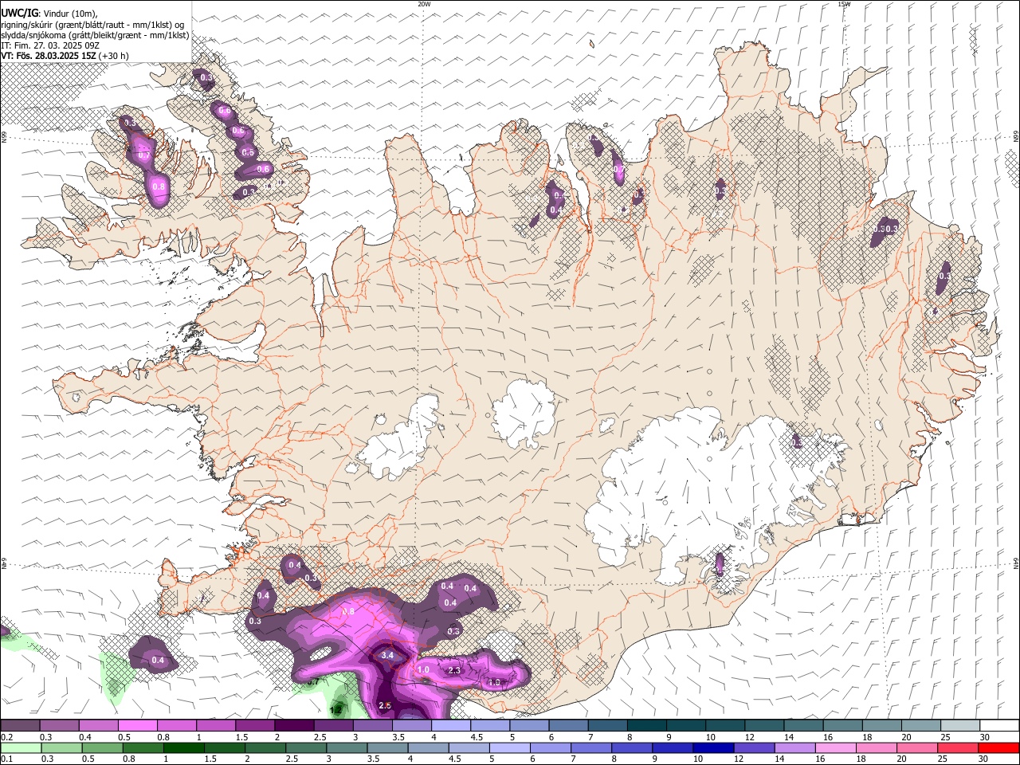Screen dimensions: 1020x765
Task: Click the upper legend swatch labeled 0.2
Action: click(20, 725)
